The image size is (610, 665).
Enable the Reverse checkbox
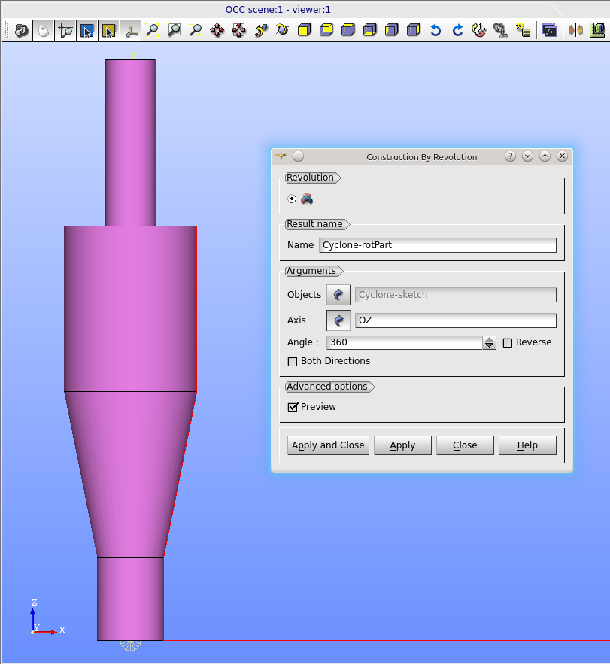coord(508,343)
